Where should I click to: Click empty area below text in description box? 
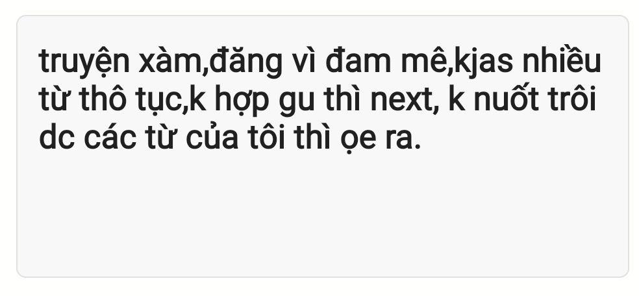[x=322, y=216]
